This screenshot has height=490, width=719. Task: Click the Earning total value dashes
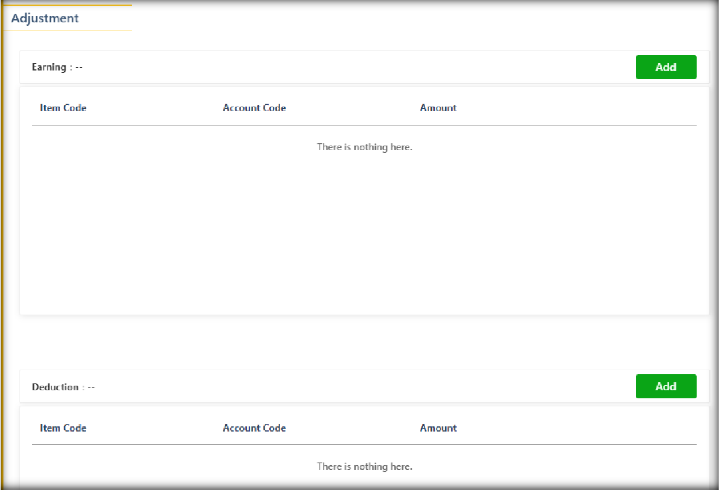(79, 68)
